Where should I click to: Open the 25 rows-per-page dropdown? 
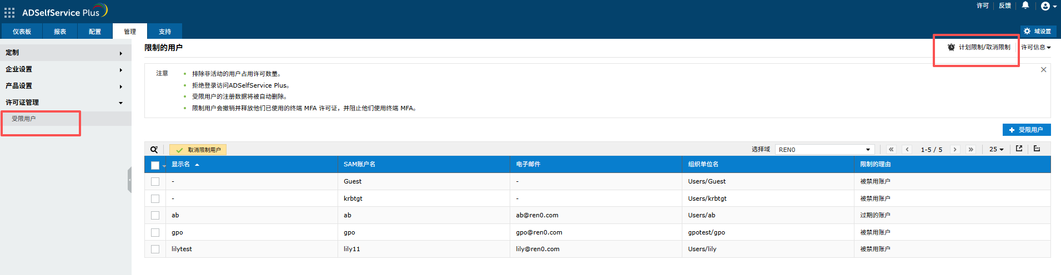996,150
